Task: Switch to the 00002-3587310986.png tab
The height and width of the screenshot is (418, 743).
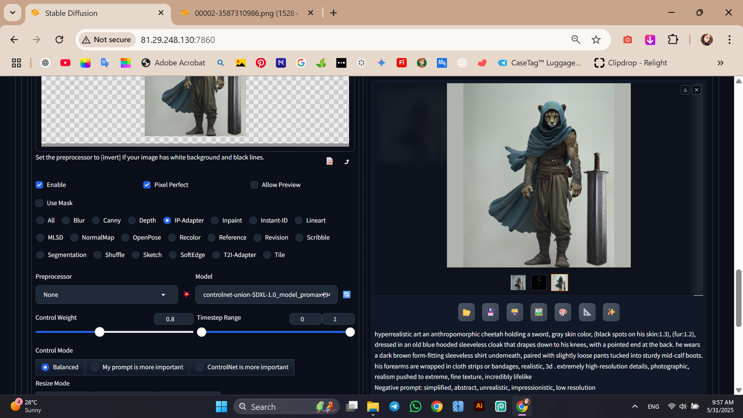Action: 246,13
